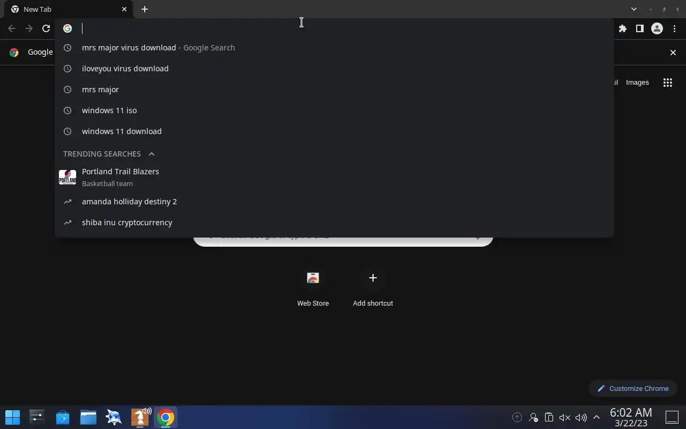Click the show desktop button
Viewport: 686px width, 429px height.
[x=672, y=417]
